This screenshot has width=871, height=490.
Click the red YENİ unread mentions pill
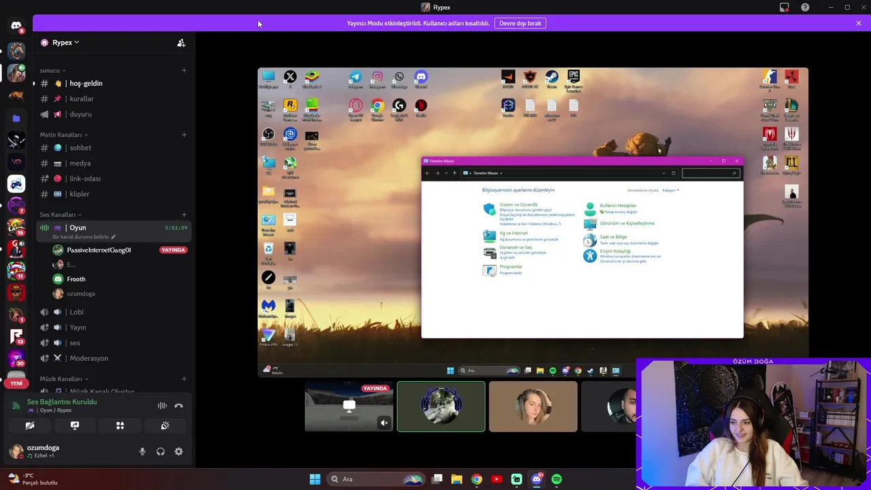[x=16, y=383]
